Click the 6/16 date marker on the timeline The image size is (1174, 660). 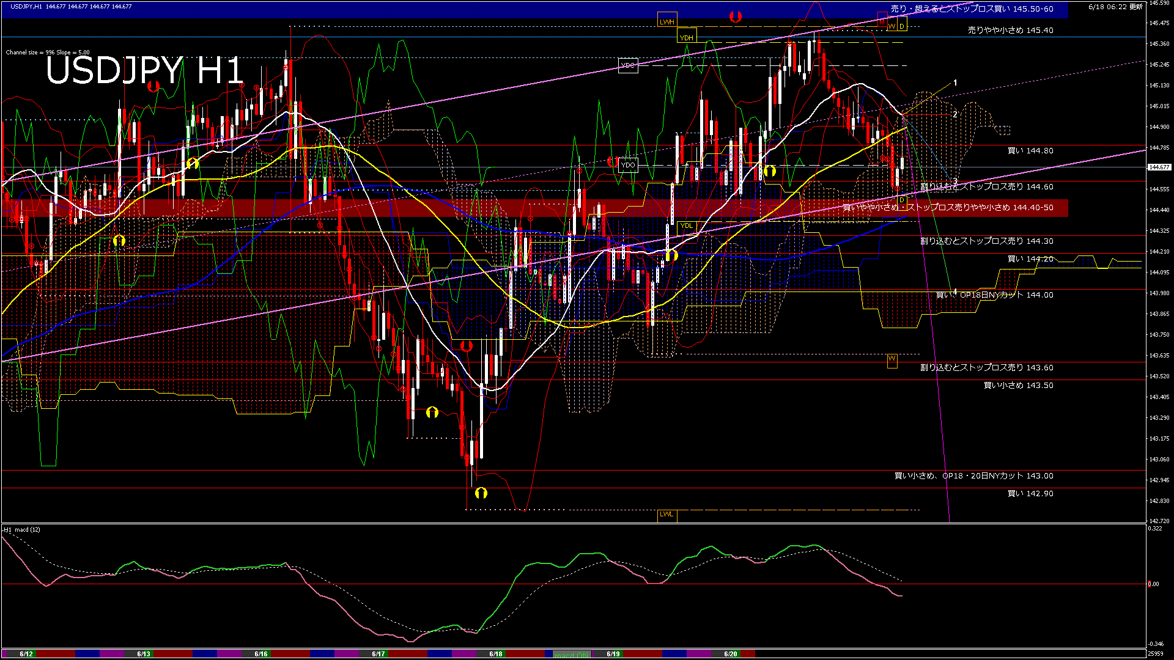pyautogui.click(x=261, y=654)
